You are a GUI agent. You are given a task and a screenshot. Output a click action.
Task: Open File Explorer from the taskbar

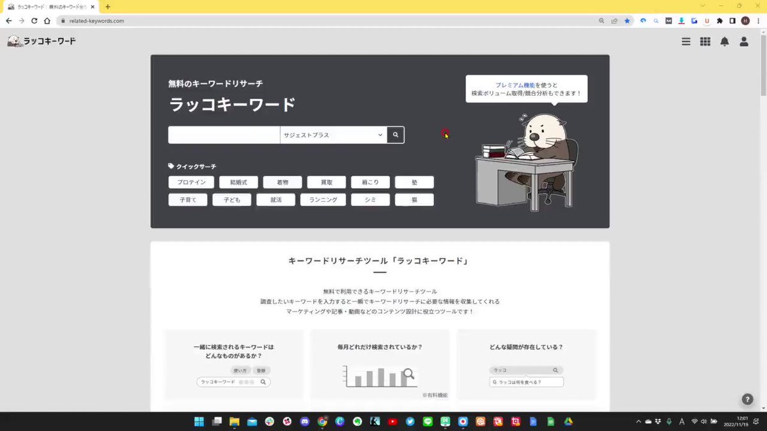click(235, 421)
